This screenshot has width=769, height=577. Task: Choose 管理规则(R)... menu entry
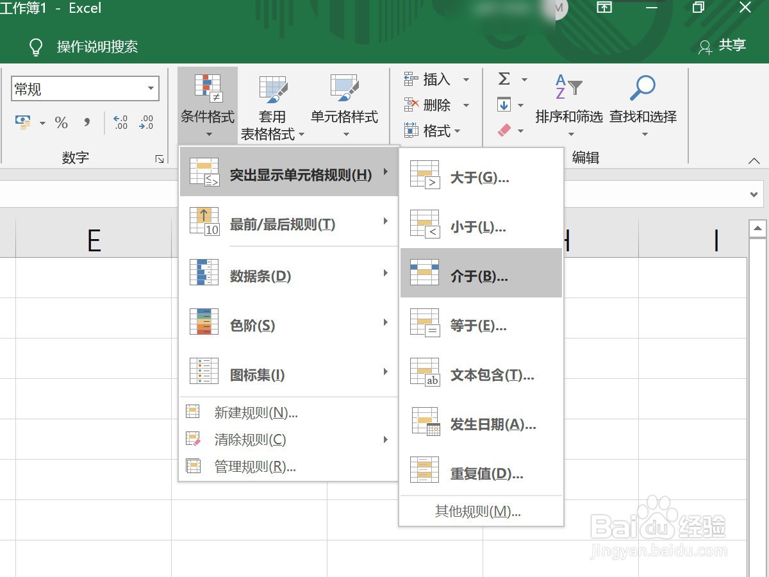point(288,467)
